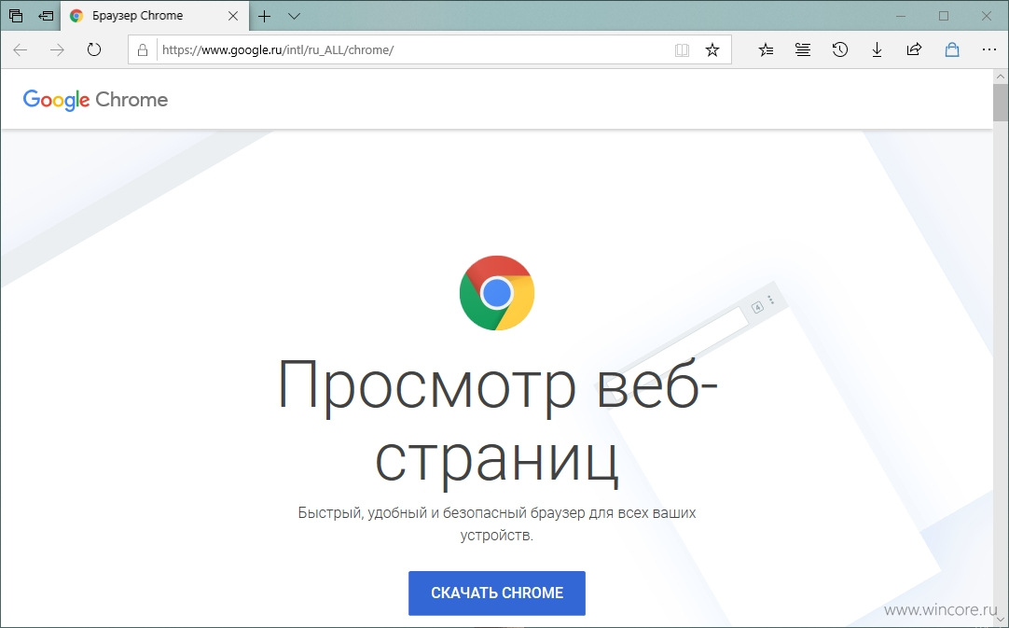Set these tabs aside icon
The height and width of the screenshot is (628, 1009).
click(x=46, y=16)
